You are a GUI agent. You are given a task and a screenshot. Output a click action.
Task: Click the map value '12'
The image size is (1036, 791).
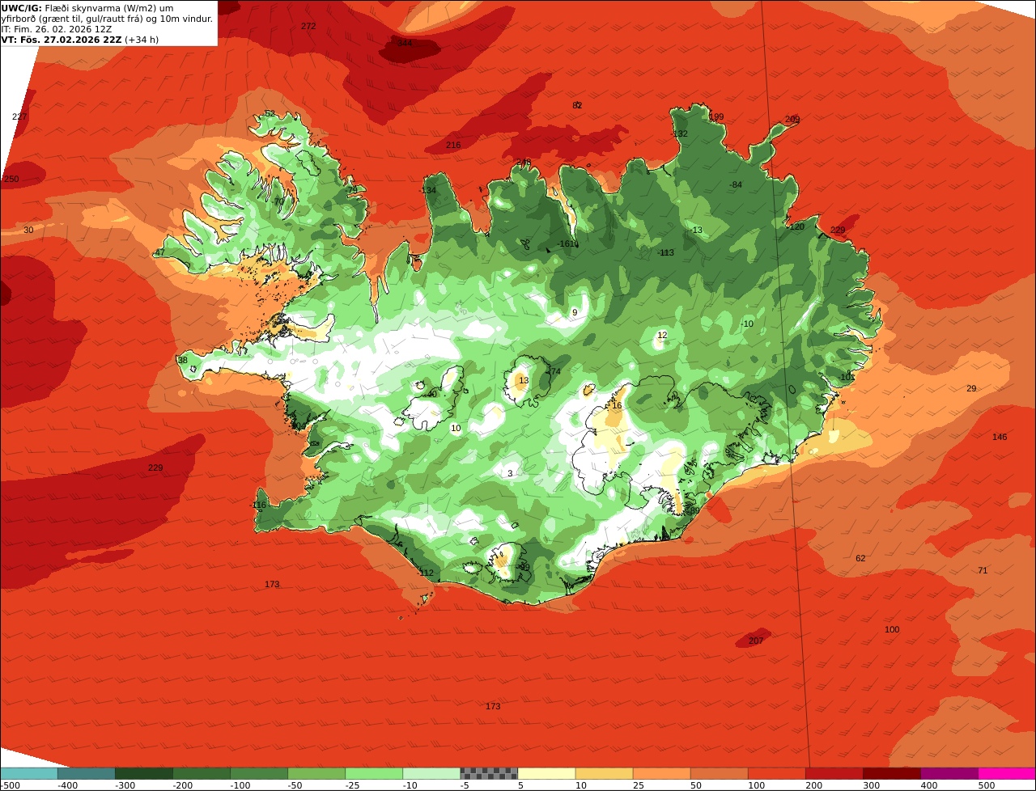point(662,335)
